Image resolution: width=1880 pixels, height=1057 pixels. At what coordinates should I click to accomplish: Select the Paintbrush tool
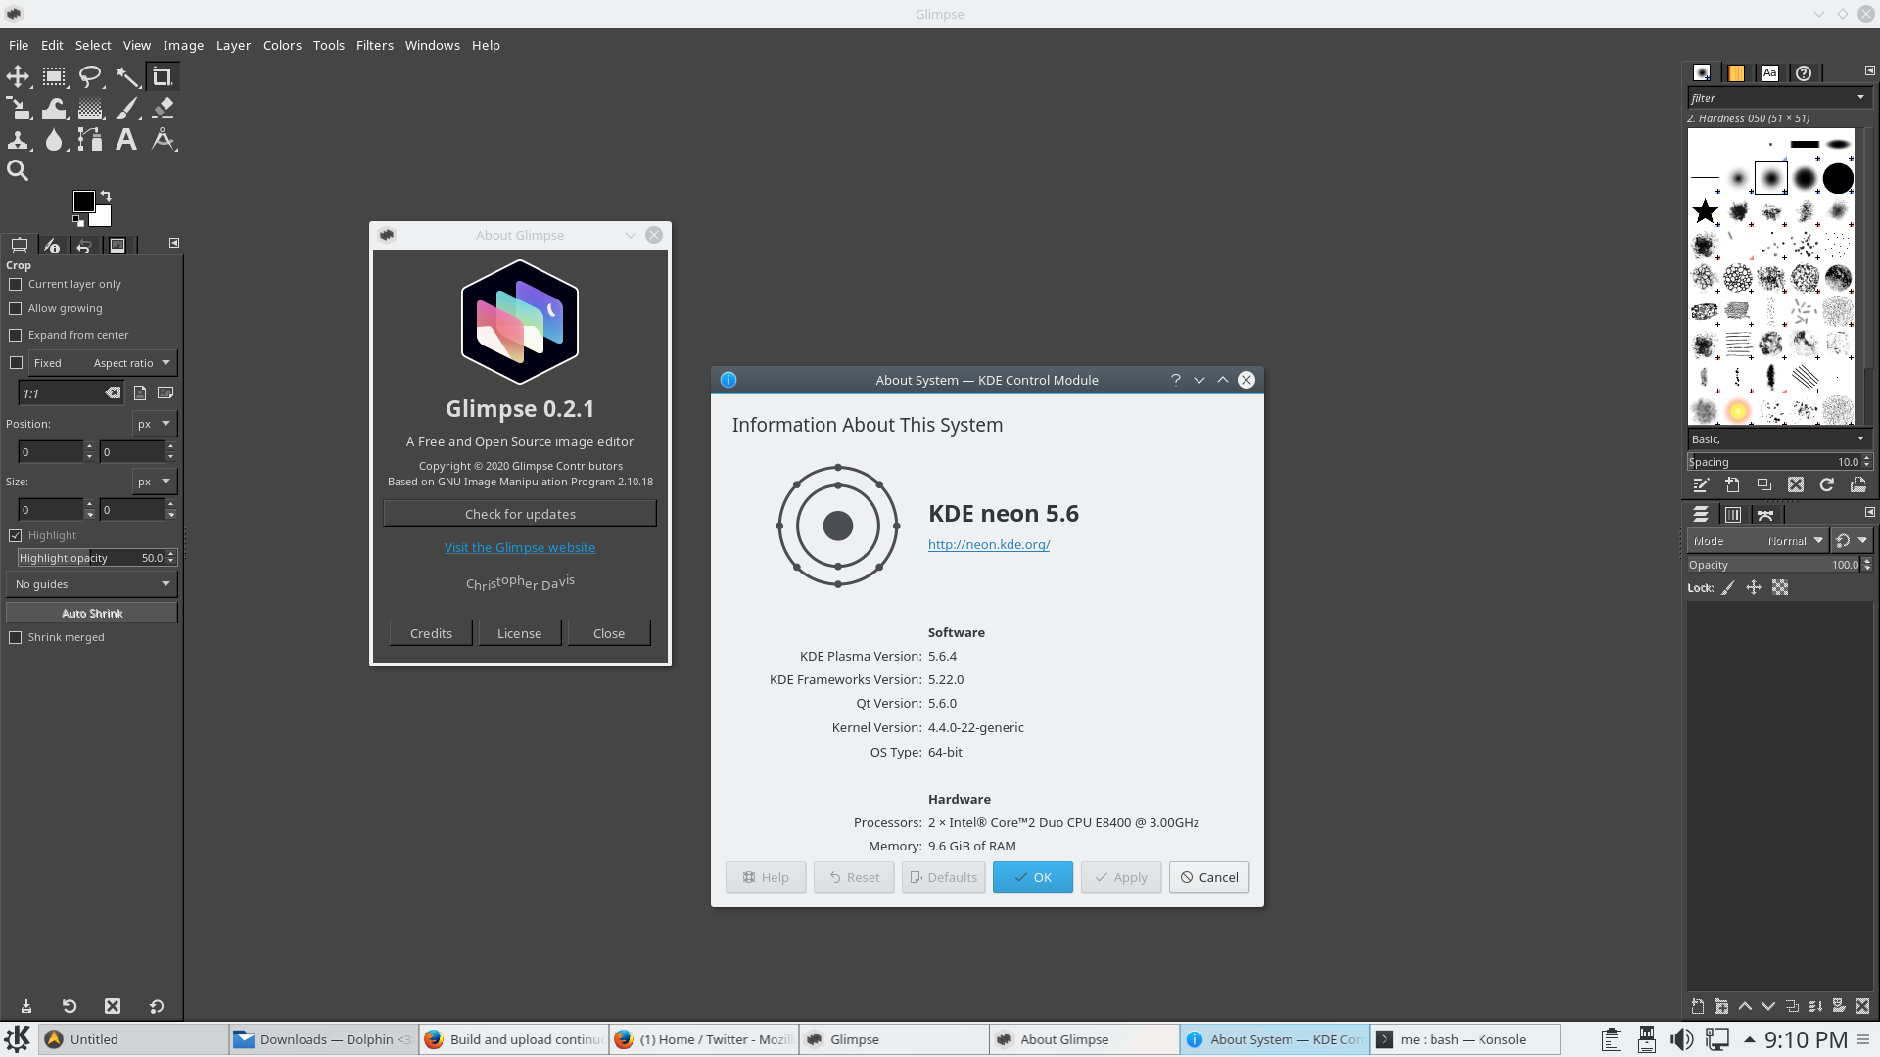pyautogui.click(x=126, y=108)
